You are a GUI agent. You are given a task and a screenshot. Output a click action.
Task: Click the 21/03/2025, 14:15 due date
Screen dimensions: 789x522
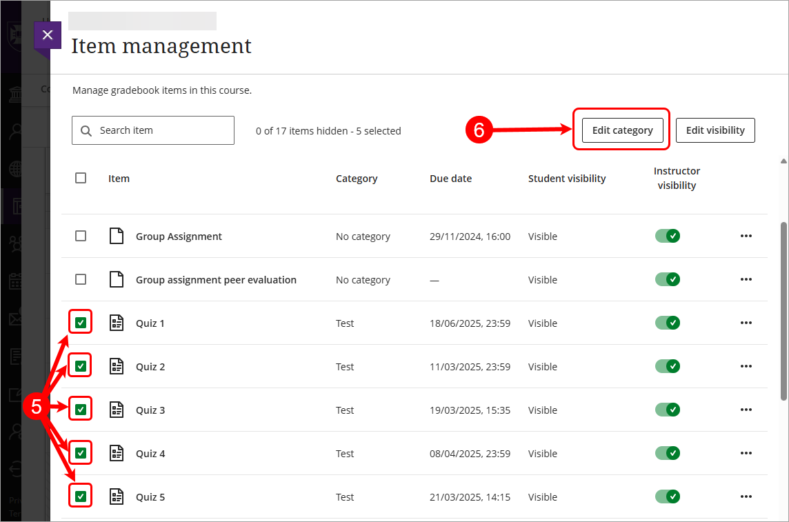click(470, 497)
